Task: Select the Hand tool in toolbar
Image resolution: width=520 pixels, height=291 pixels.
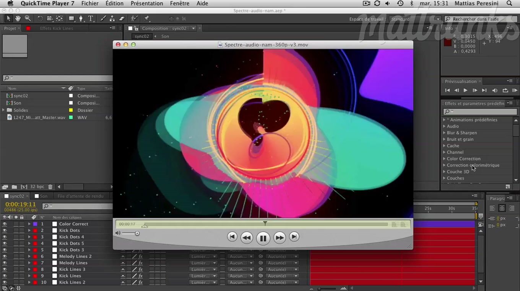Action: (x=18, y=18)
